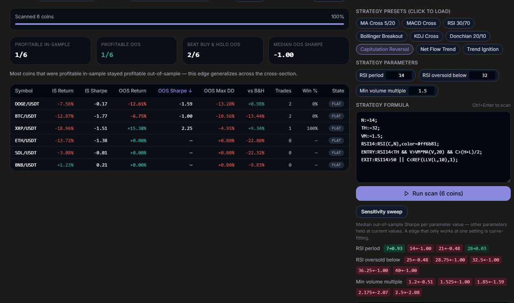The image size is (514, 303).
Task: Click the play icon in Run scan
Action: coord(406,193)
